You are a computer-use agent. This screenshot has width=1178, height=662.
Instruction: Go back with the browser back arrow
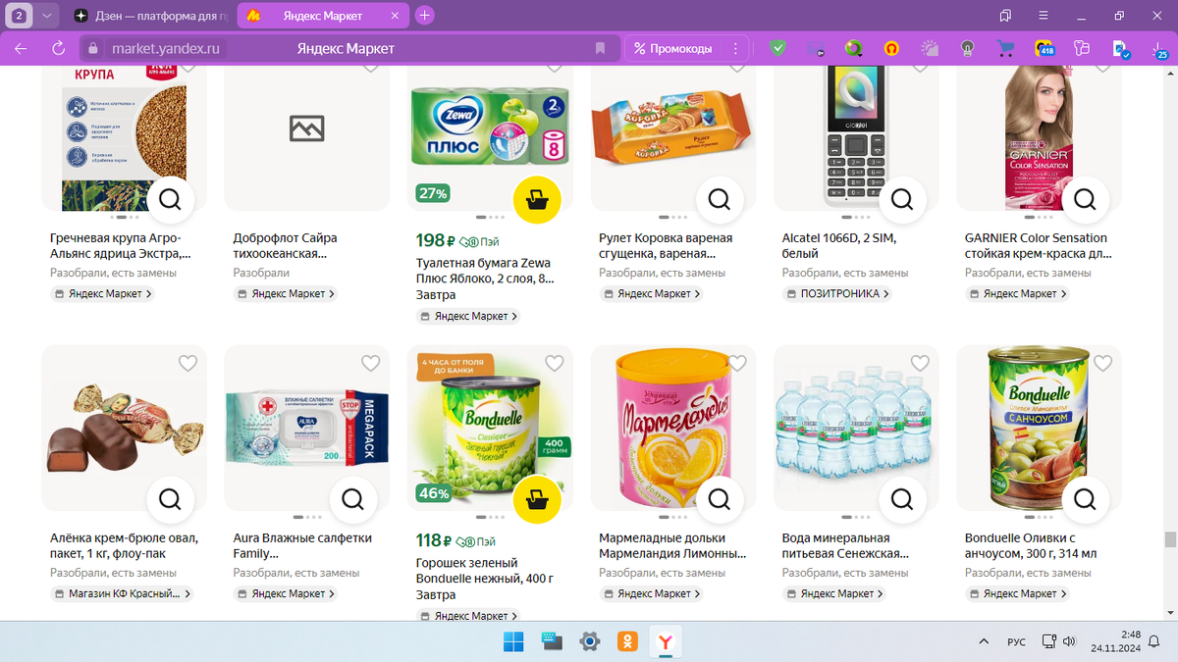21,48
